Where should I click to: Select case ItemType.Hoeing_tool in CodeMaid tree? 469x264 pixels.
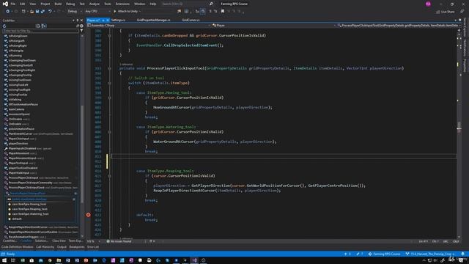click(x=29, y=204)
